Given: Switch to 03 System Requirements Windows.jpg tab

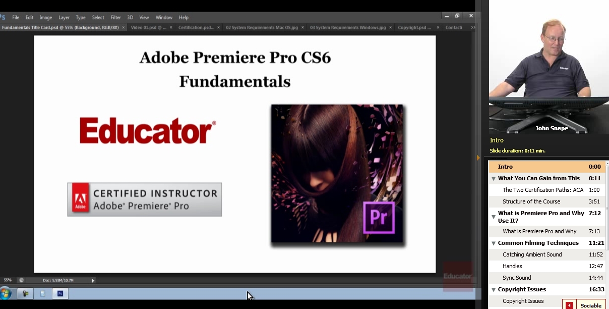Looking at the screenshot, I should pyautogui.click(x=348, y=27).
